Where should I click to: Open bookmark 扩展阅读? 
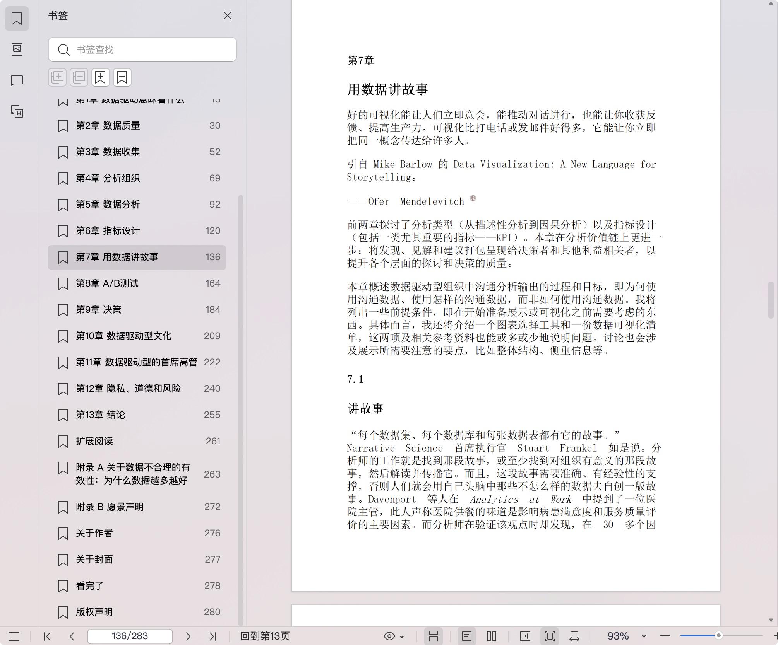pos(137,441)
